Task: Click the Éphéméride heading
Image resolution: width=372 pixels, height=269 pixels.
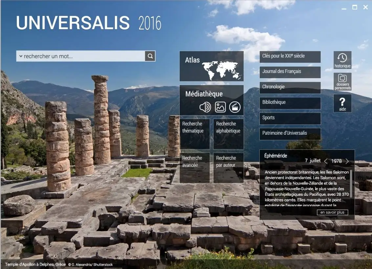Action: click(x=276, y=156)
